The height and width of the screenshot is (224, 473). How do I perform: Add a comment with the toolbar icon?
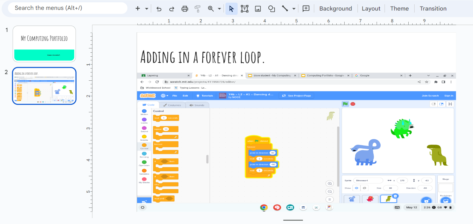click(x=306, y=9)
